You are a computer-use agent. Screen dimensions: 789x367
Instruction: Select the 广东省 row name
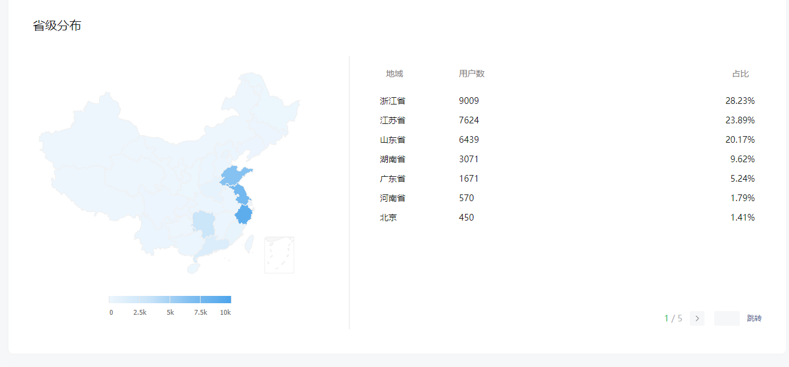[393, 179]
